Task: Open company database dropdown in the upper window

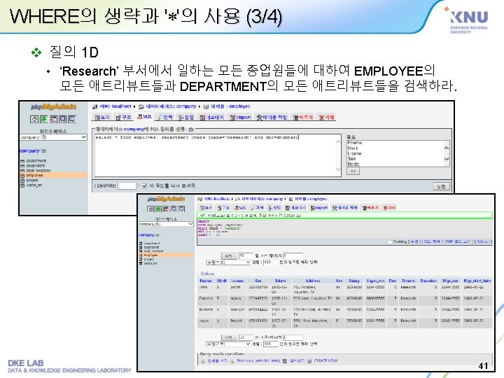Action: tap(53, 137)
